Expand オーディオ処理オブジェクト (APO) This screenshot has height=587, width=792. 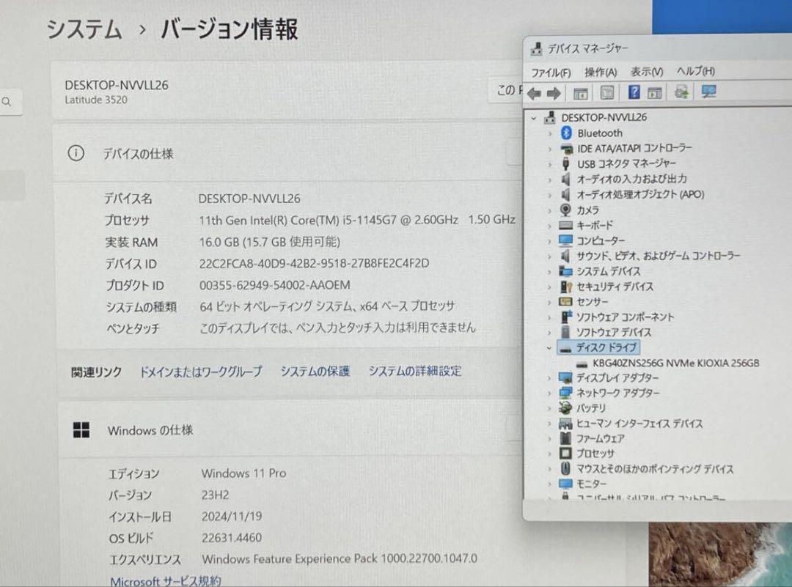coord(550,195)
